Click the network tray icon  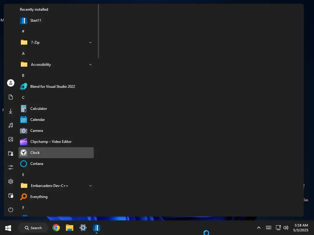(x=278, y=228)
